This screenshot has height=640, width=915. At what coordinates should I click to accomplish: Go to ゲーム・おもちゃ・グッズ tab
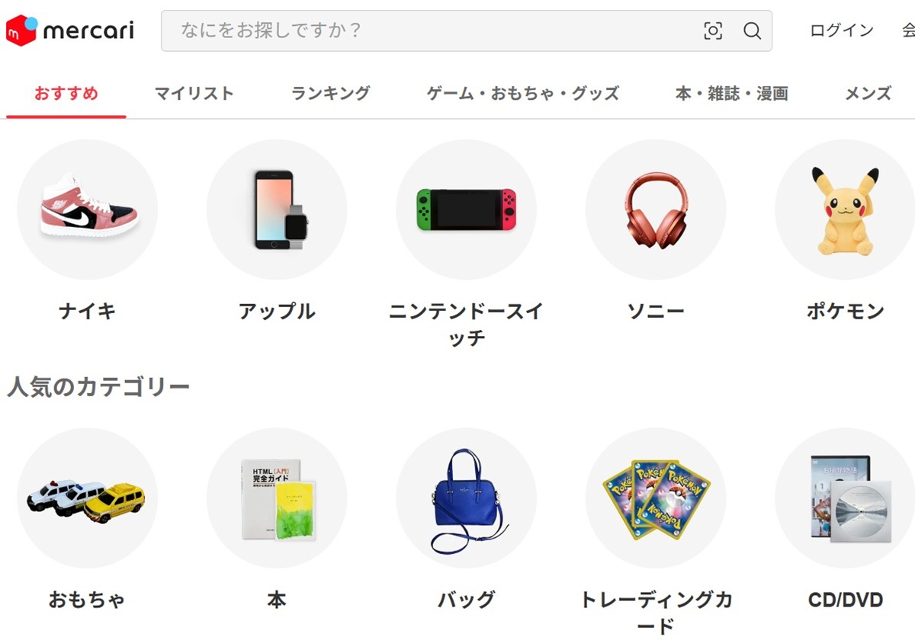coord(523,94)
